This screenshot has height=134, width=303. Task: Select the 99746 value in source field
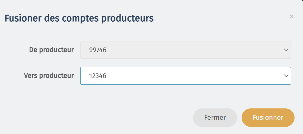tap(98, 50)
